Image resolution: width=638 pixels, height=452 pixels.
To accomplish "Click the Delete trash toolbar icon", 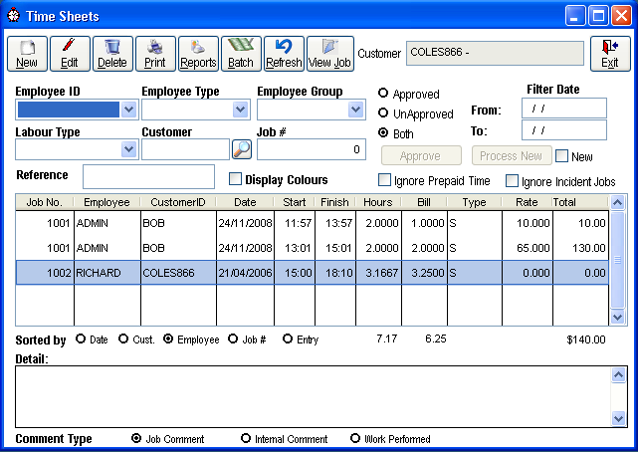I will (x=111, y=53).
